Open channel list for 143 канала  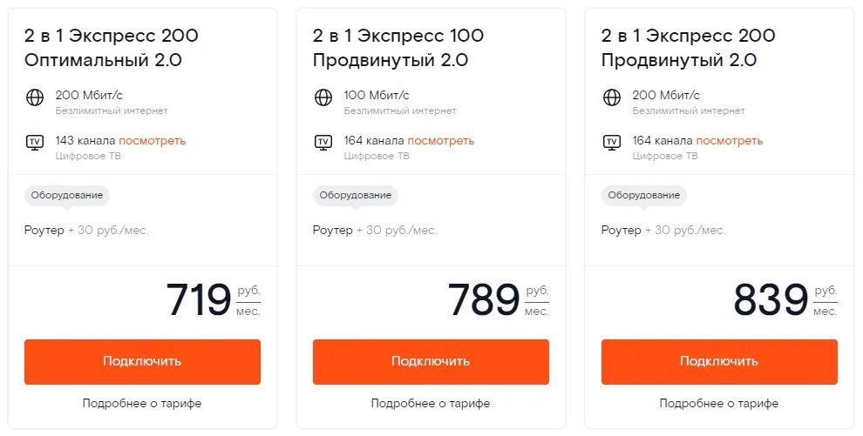[x=152, y=141]
